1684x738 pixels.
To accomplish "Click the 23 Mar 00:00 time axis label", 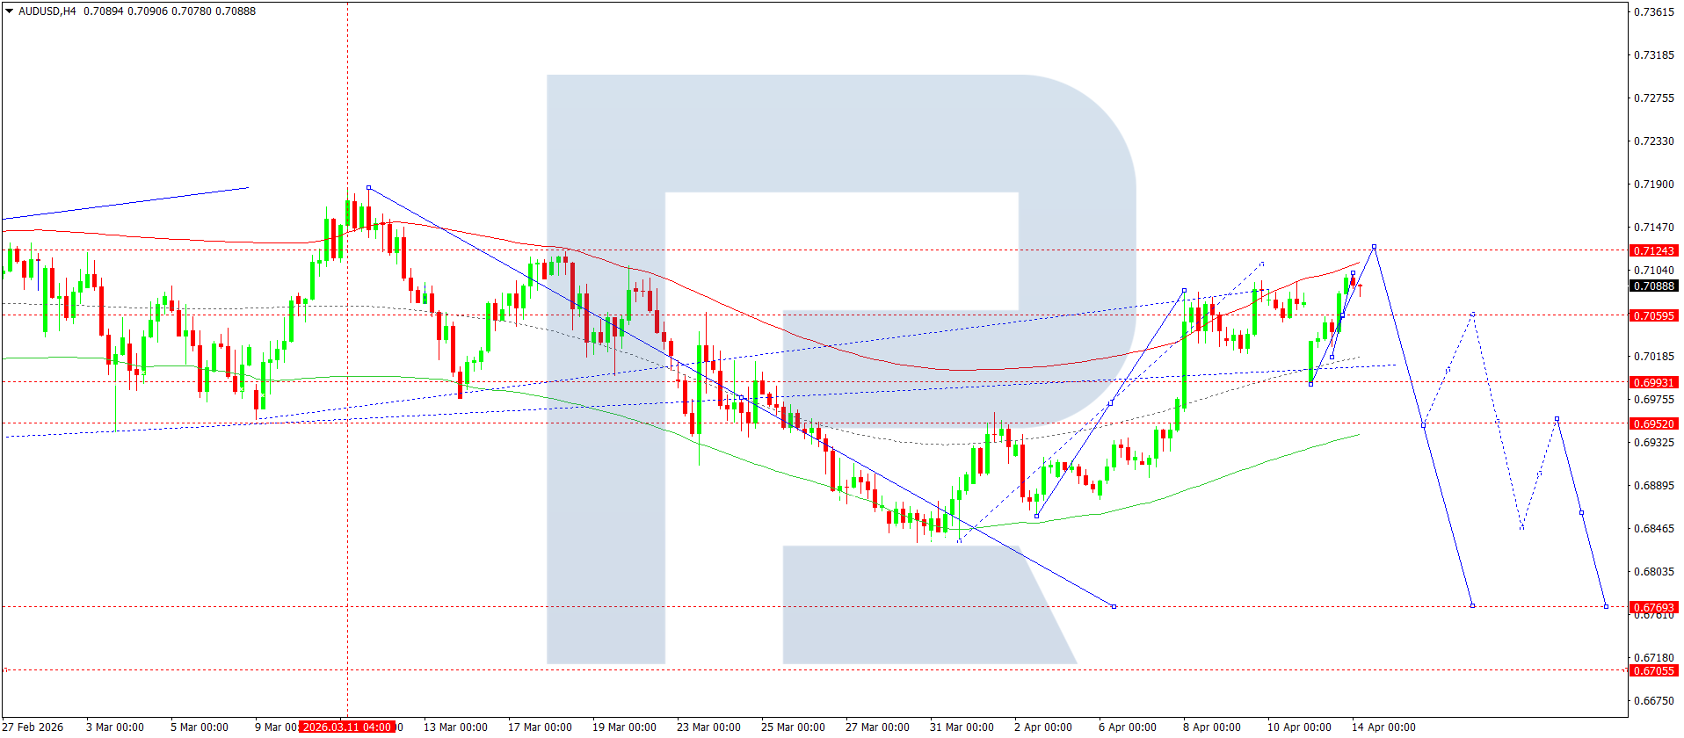I will tap(708, 727).
